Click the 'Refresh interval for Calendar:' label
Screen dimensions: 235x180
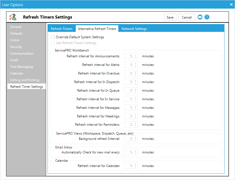(x=99, y=166)
